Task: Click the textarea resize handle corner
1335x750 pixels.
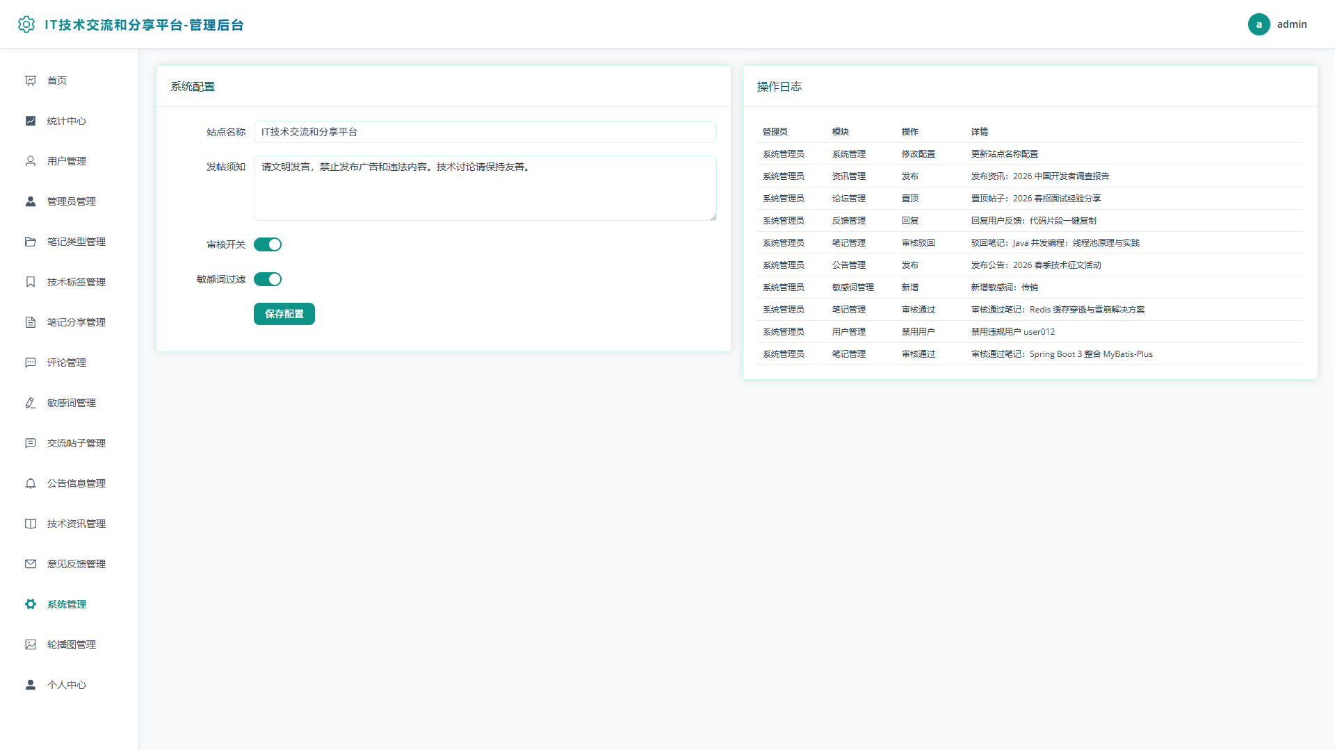Action: click(713, 217)
